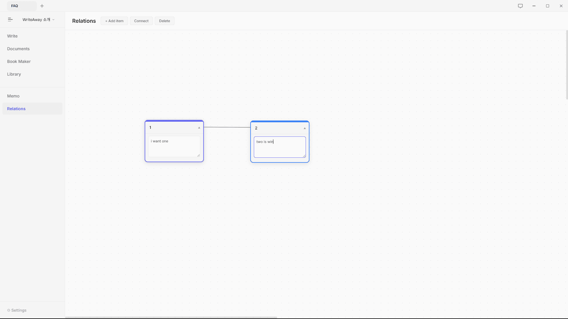
Task: Navigate to Library
Action: pos(14,74)
